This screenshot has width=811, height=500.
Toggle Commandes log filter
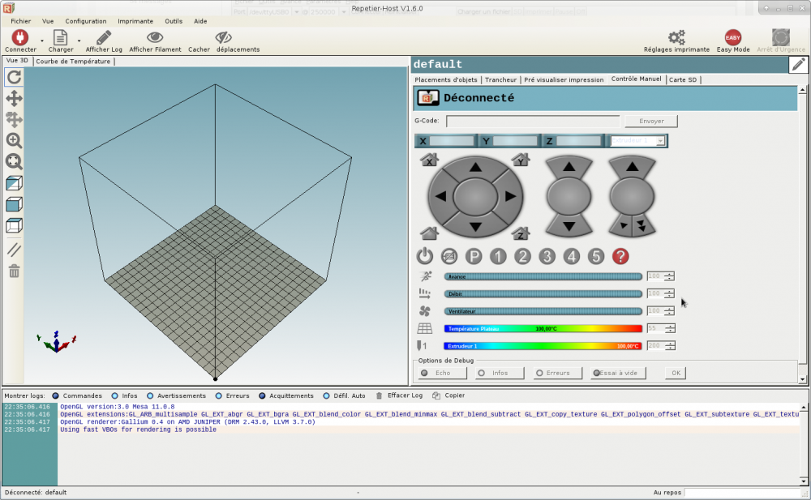click(x=76, y=395)
